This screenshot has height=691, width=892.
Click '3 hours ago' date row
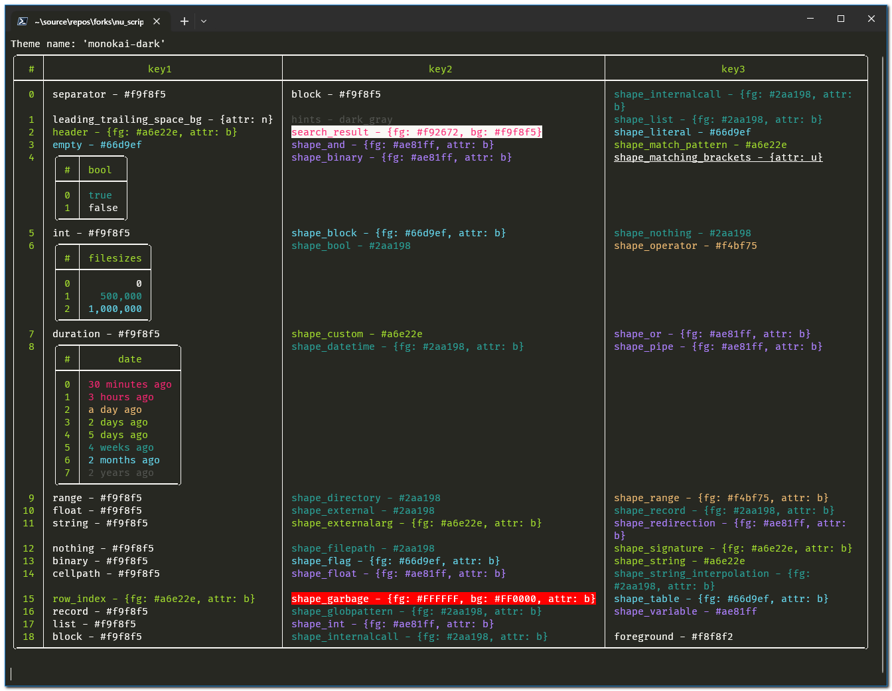tap(121, 397)
